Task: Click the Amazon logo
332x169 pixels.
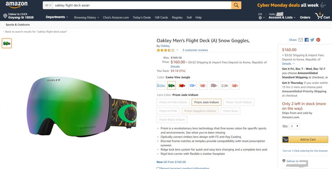Action: 17,5
